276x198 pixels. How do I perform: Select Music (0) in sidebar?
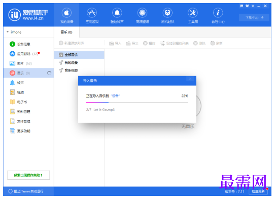point(28,73)
